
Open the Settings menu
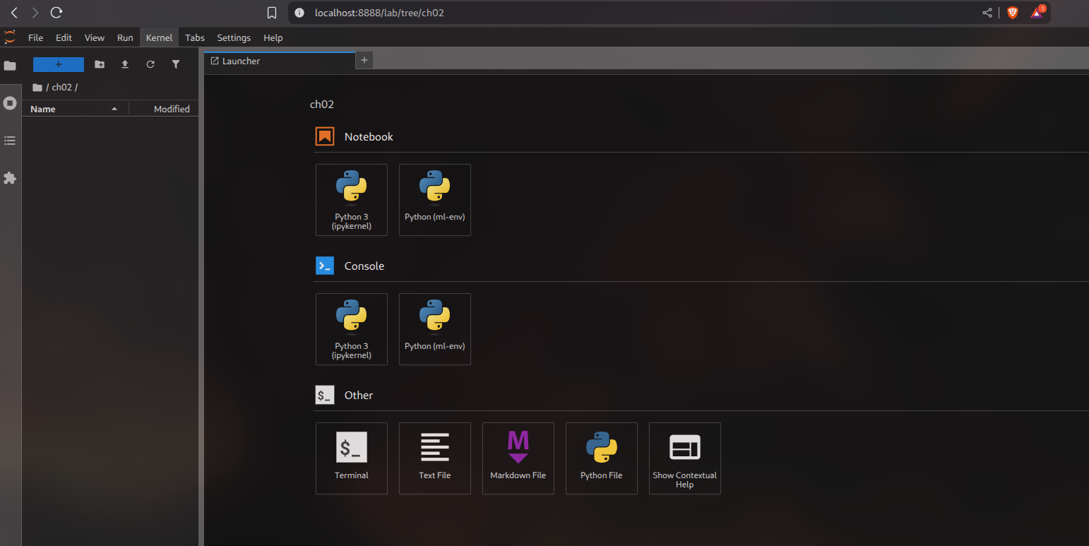[x=234, y=38]
